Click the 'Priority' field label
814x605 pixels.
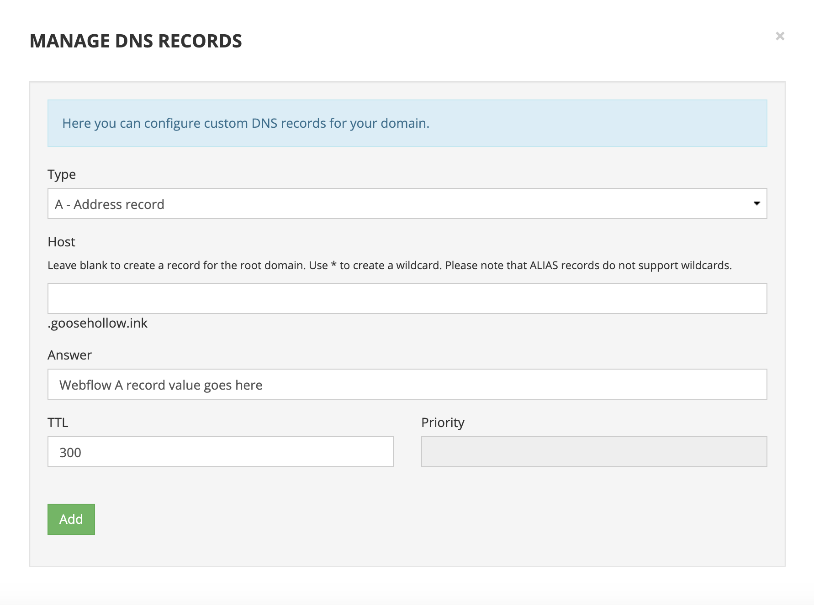tap(443, 423)
